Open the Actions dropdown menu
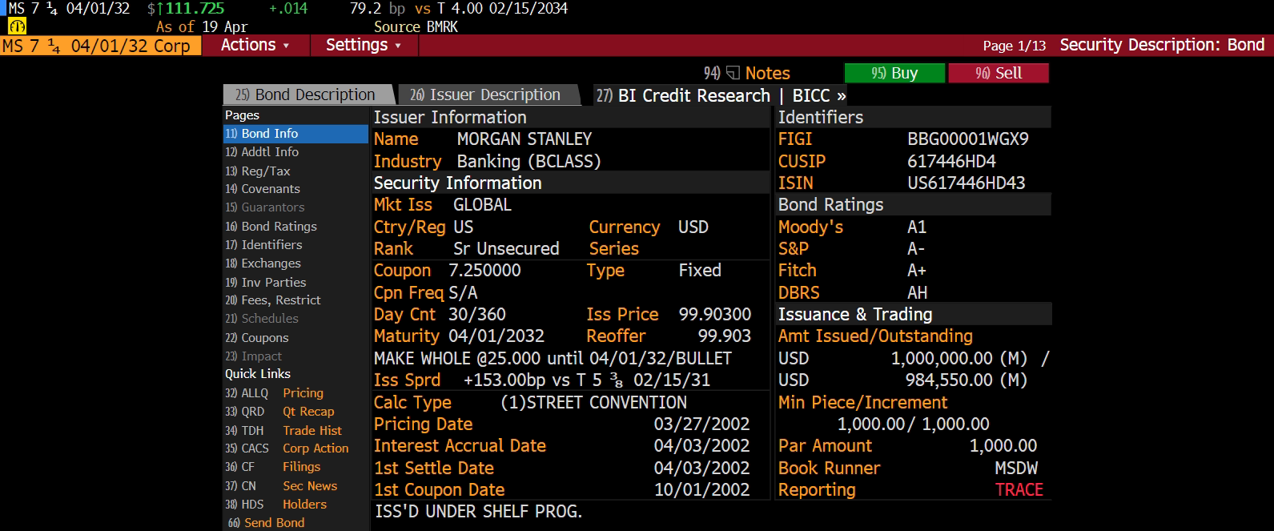Screen dimensions: 1274x531 (x=255, y=46)
